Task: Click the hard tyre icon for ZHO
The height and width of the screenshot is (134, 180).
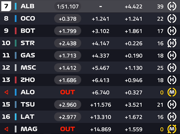Action: 172,80
